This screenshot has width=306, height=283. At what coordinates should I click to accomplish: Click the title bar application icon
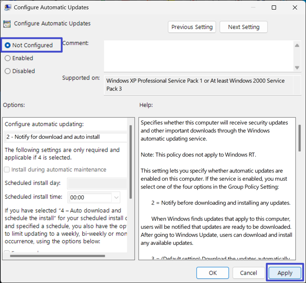pos(7,7)
